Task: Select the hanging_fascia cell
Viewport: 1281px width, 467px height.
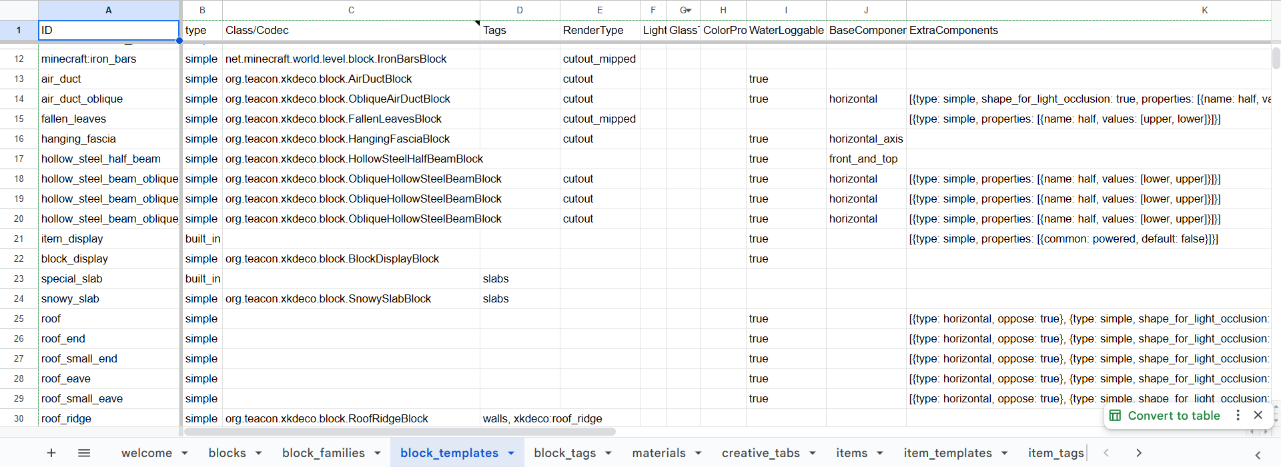Action: tap(109, 139)
